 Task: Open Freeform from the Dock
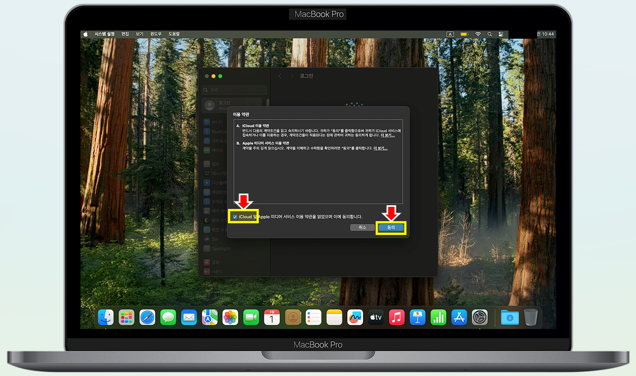click(355, 317)
